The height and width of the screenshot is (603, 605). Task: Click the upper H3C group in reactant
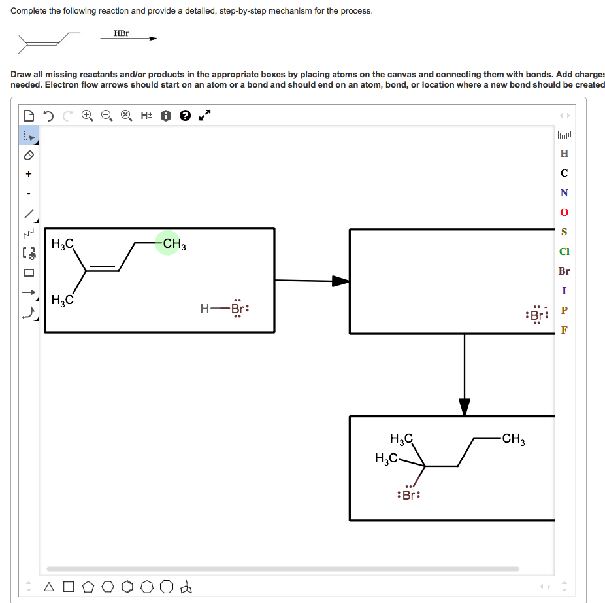[x=63, y=244]
